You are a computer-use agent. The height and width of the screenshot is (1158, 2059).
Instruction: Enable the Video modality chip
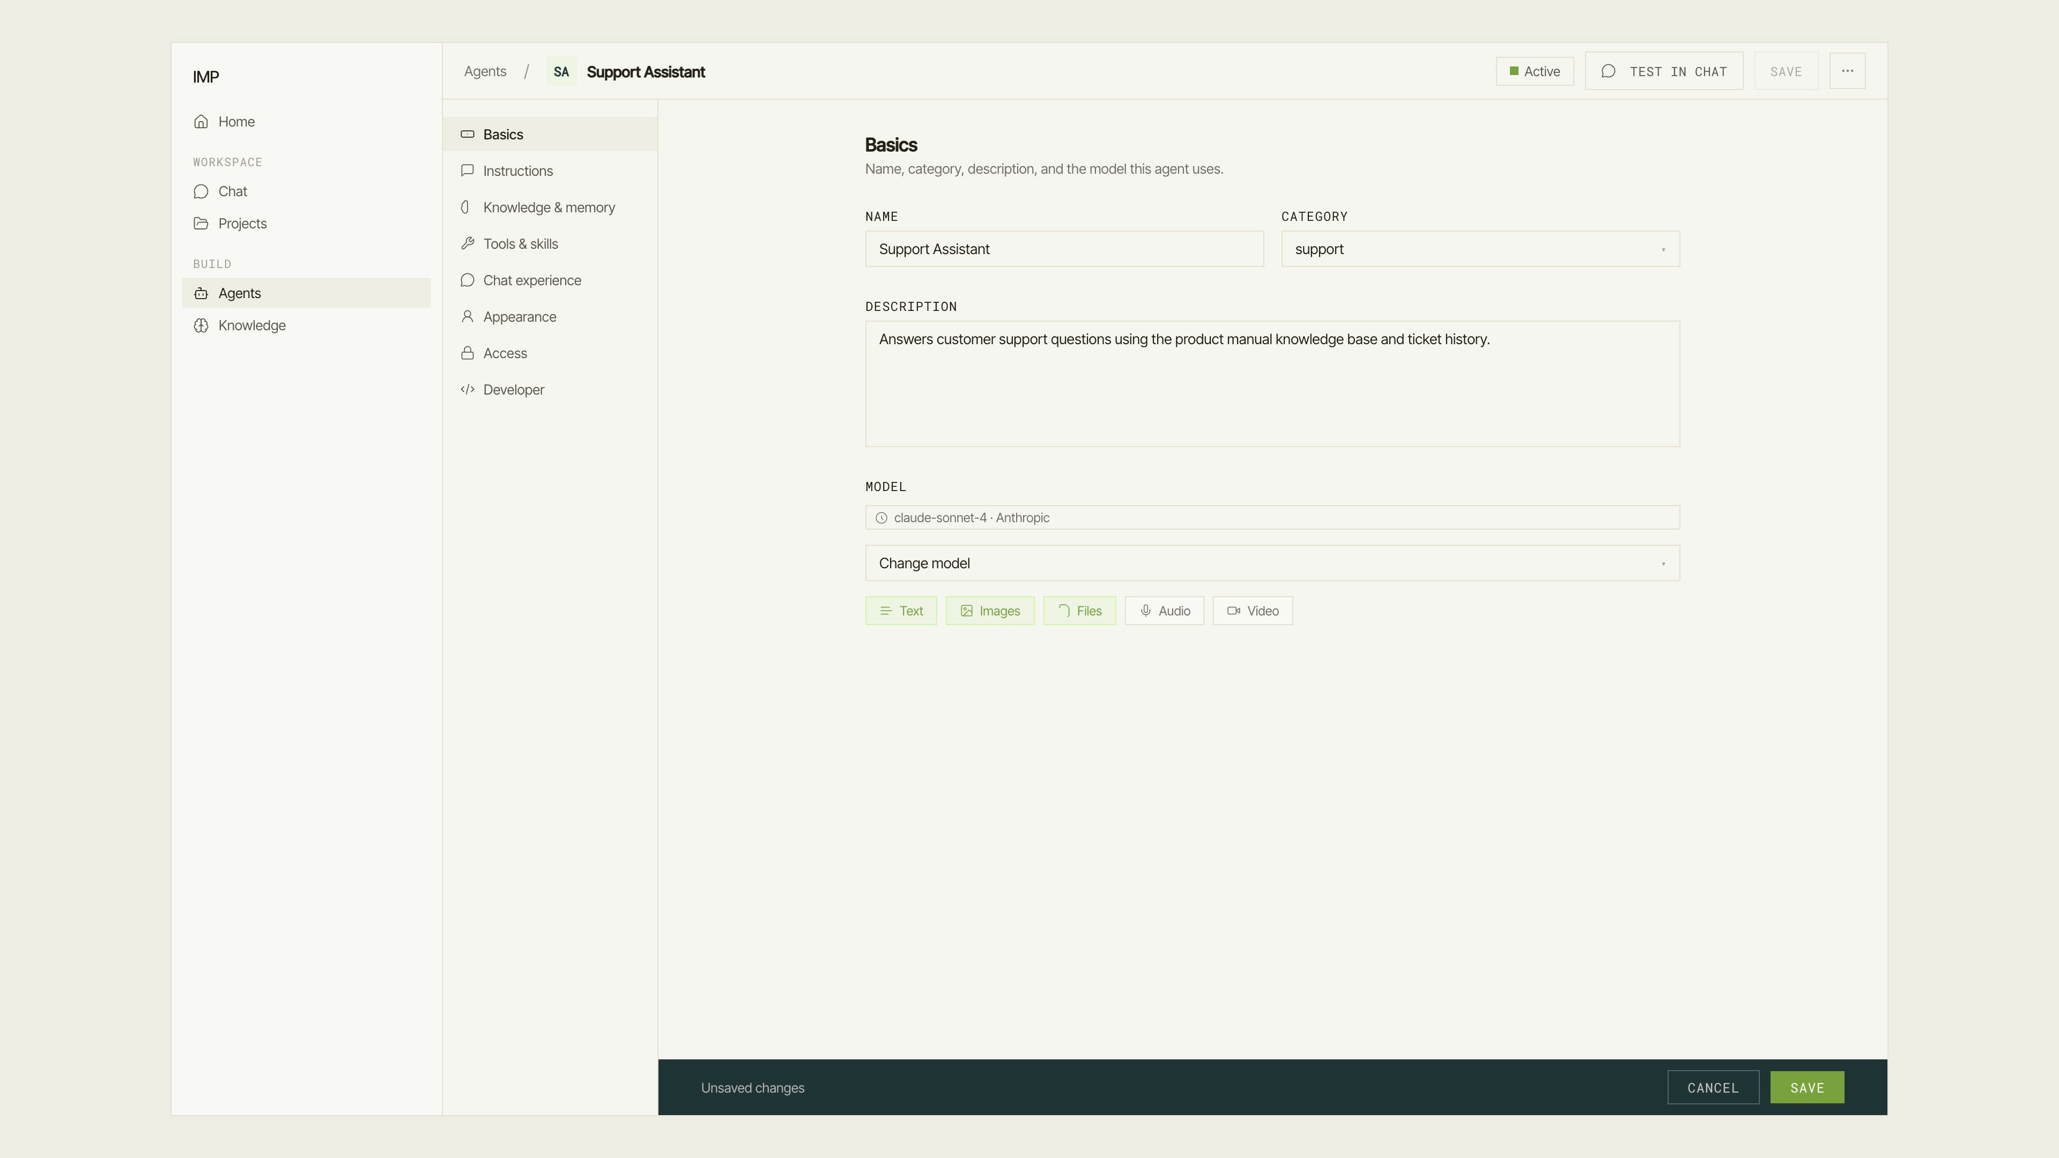coord(1253,611)
